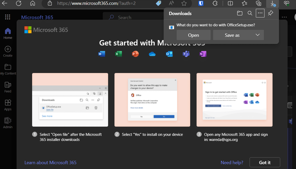Click the Microsoft 365 dialog logo
The image size is (296, 169).
tap(46, 30)
